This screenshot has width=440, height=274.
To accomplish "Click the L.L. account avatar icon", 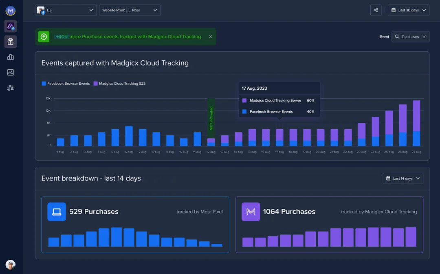I will (41, 10).
